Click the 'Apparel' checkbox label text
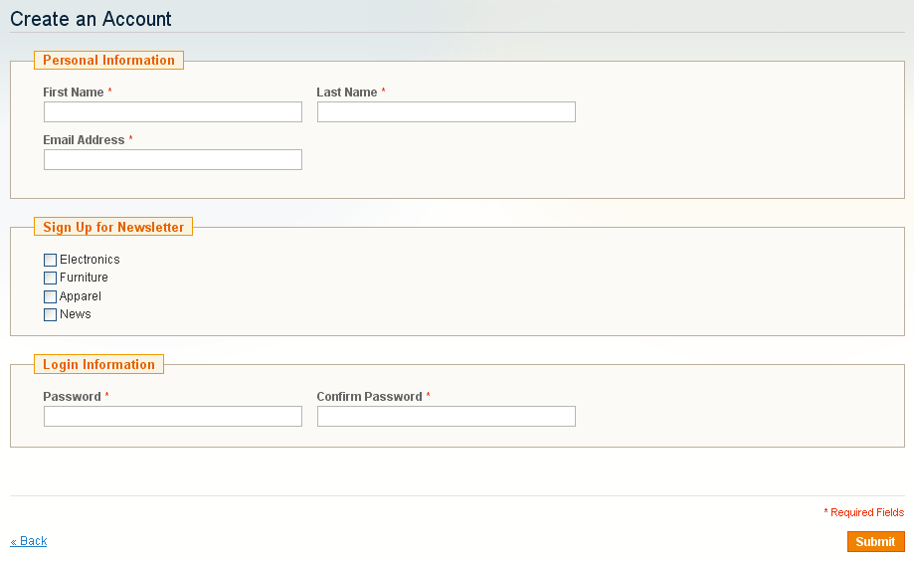914x561 pixels. point(81,296)
